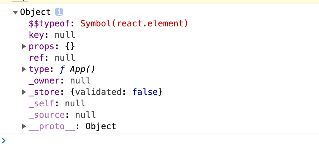Select the _owner property row
The image size is (319, 152).
60,81
